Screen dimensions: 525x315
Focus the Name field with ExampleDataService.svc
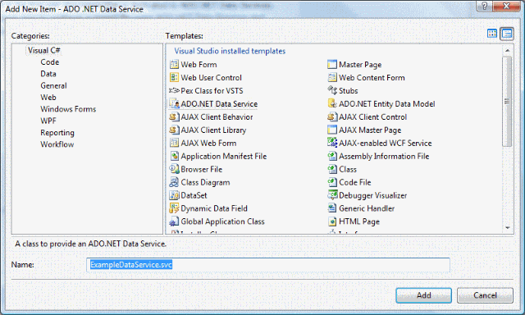tap(268, 265)
